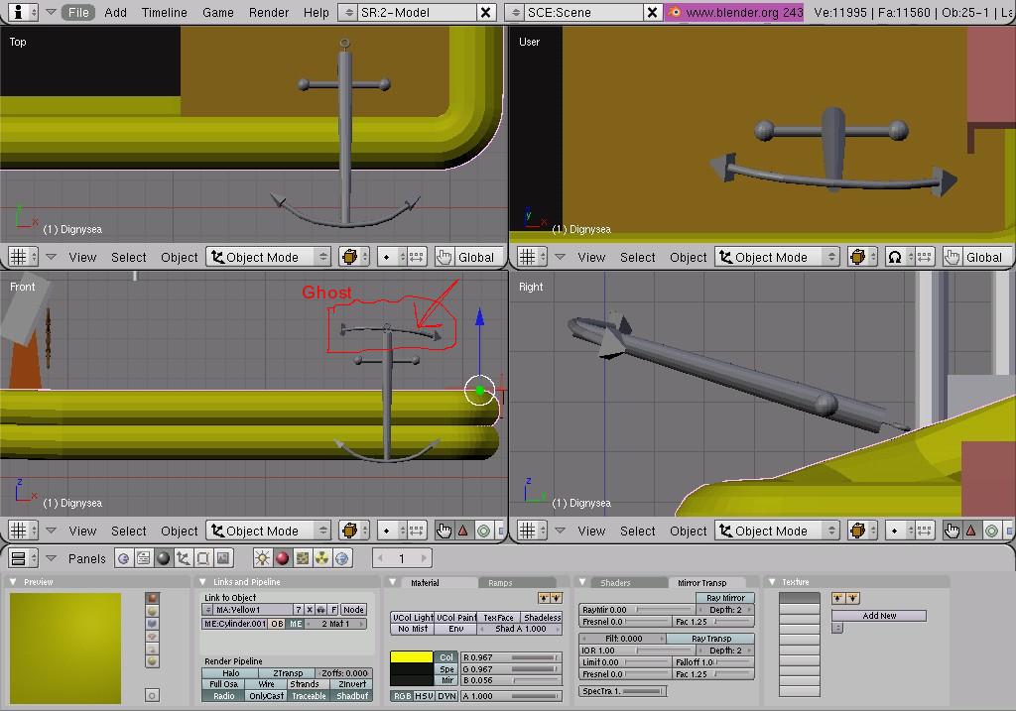Toggle the Halo render option
Screen dimensions: 1016x711
[230, 672]
